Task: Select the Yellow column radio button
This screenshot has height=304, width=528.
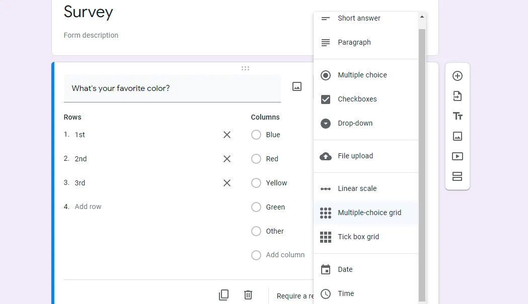Action: (x=256, y=183)
